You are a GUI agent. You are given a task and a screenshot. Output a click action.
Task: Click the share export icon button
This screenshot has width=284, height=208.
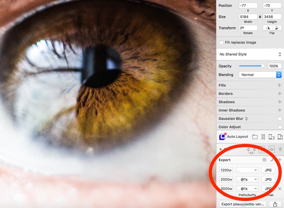pos(275,204)
